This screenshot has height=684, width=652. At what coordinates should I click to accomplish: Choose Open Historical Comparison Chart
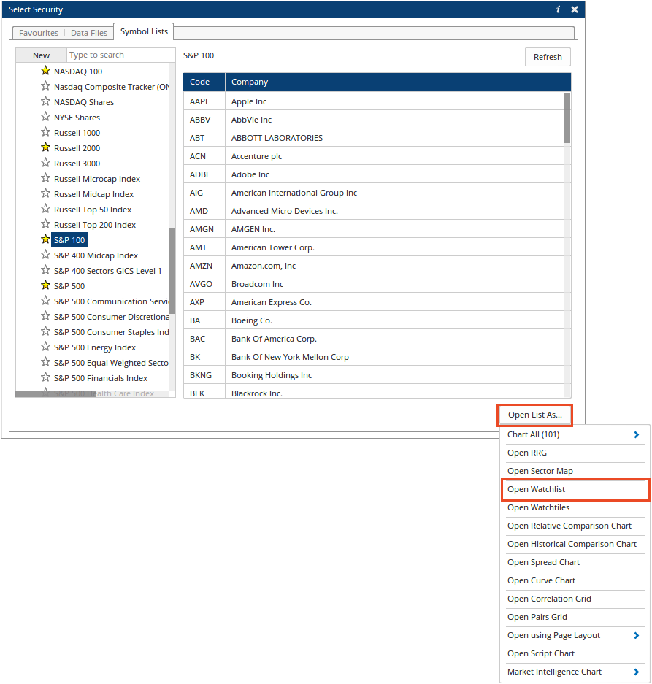[575, 545]
